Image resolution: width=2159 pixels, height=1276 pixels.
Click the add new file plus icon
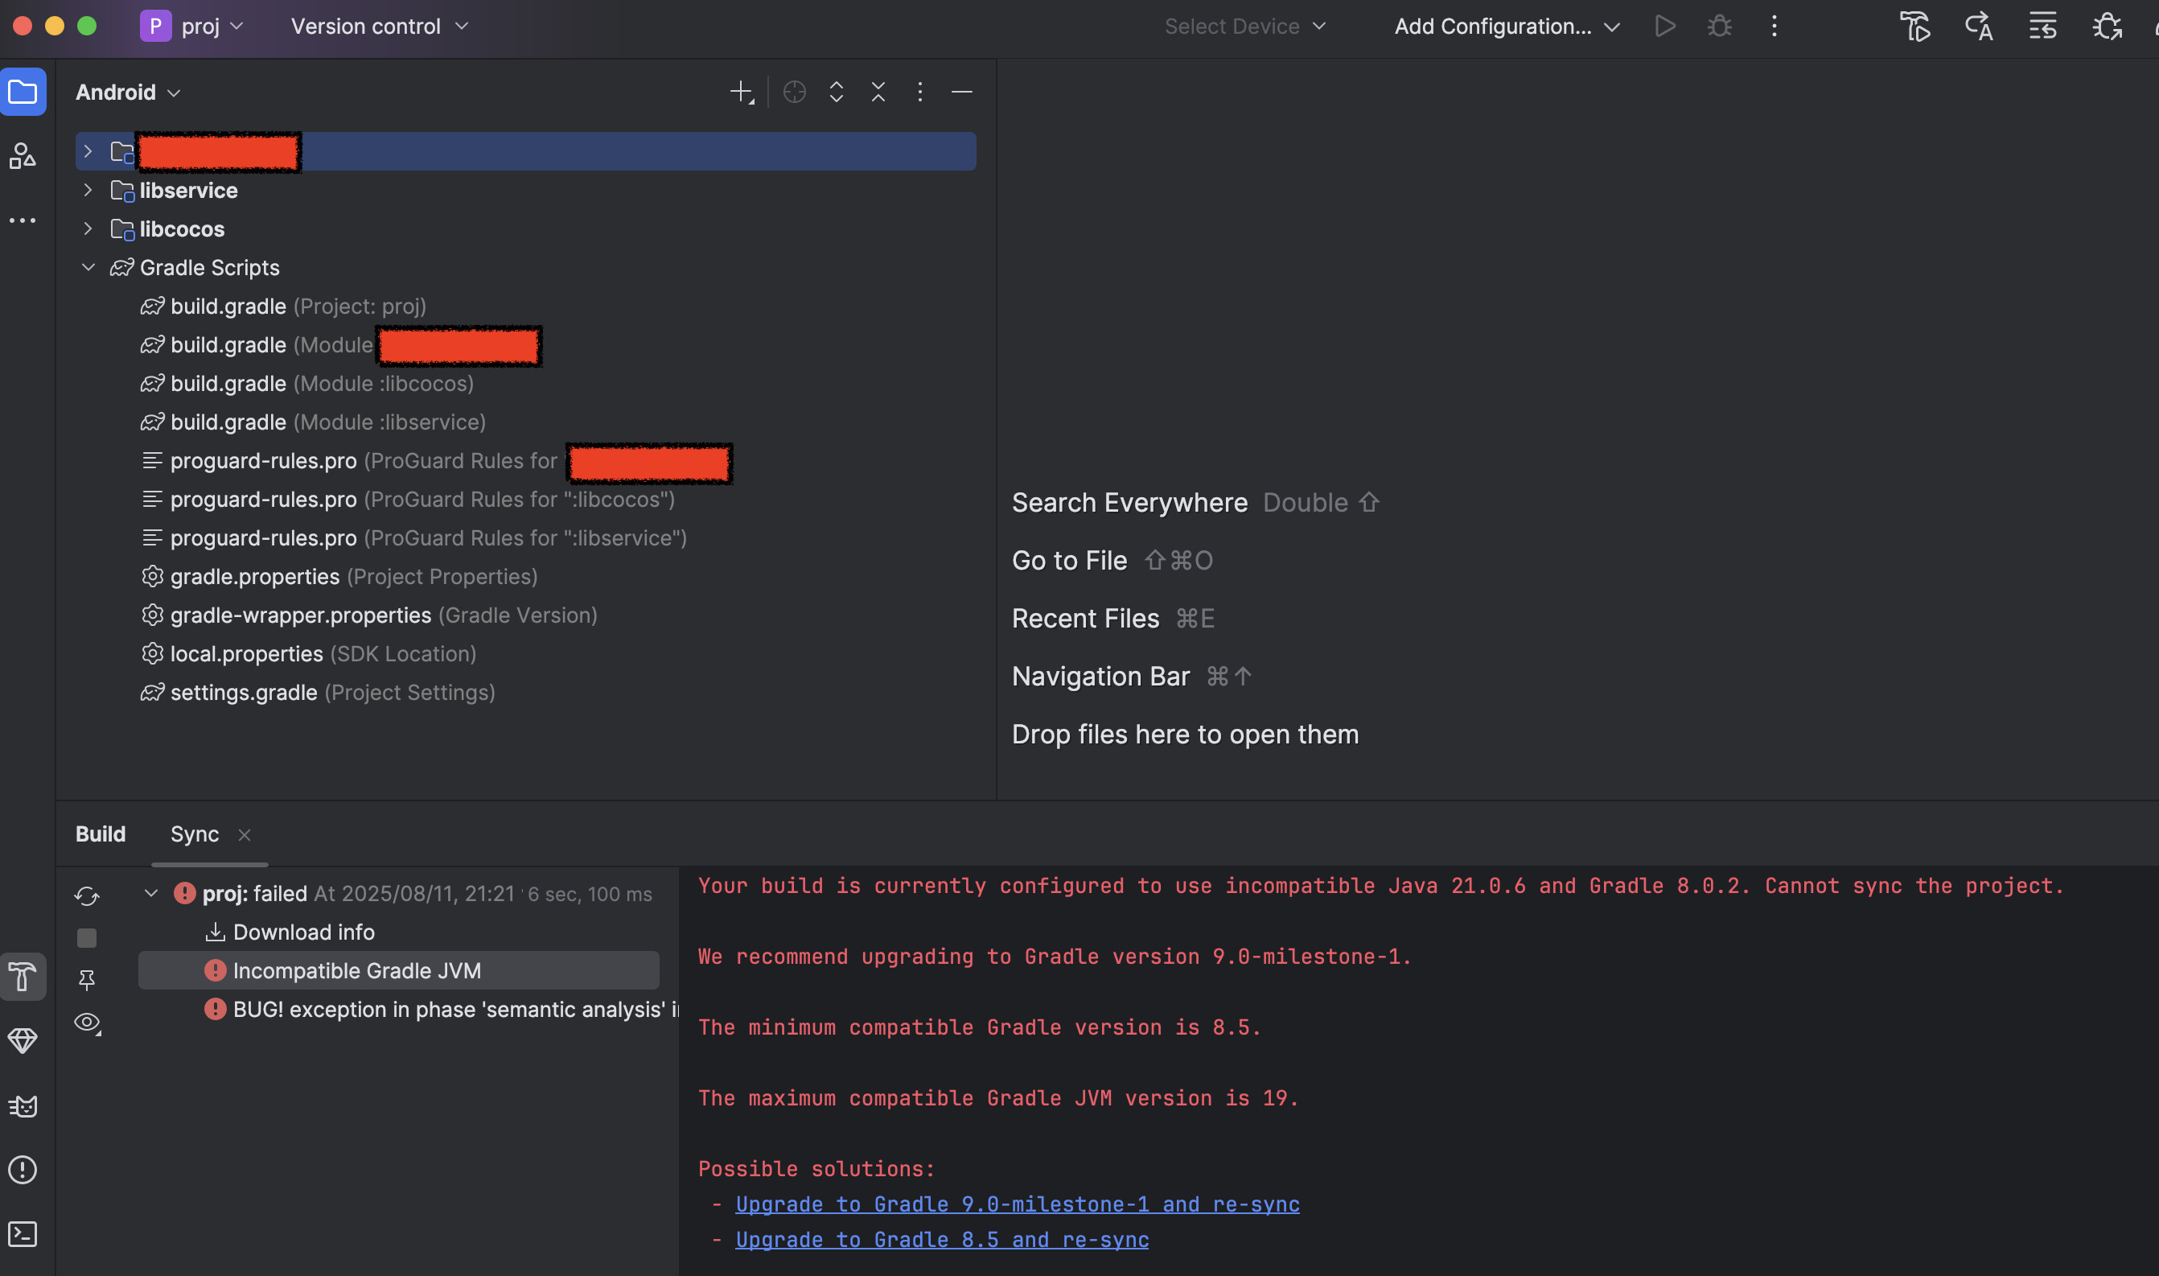(742, 92)
